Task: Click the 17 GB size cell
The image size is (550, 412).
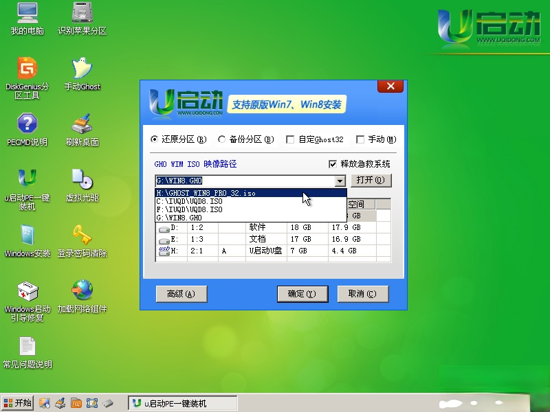Action: 307,239
